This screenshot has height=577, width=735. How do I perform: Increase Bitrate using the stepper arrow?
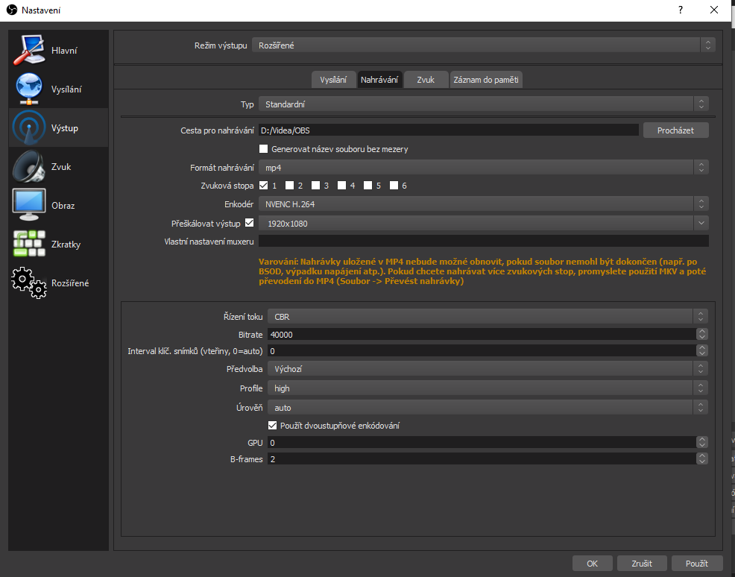[701, 332]
